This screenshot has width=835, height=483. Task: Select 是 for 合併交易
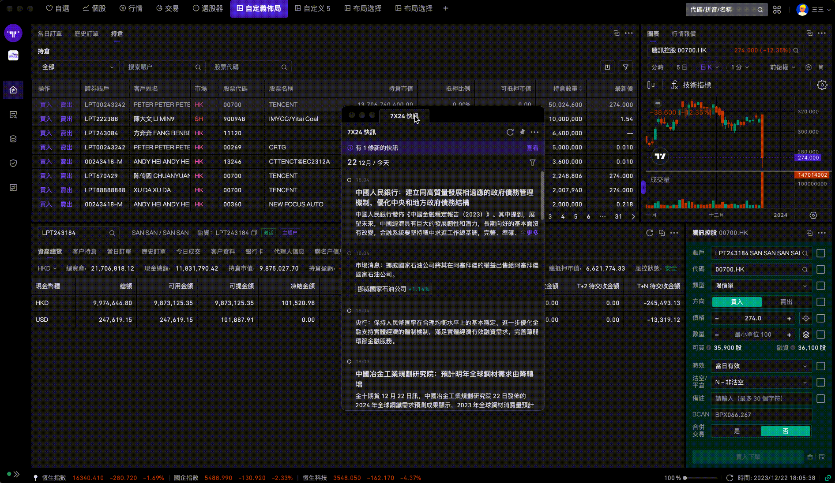tap(737, 431)
